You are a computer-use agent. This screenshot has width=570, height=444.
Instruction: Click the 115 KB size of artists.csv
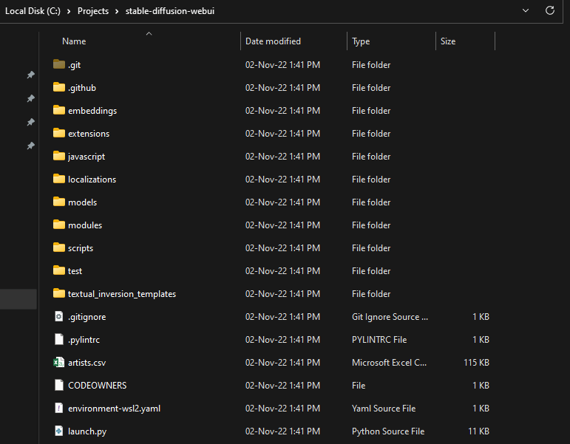click(x=476, y=363)
